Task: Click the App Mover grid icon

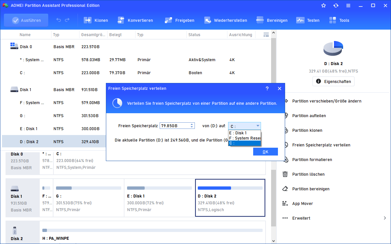Action: tap(285, 203)
